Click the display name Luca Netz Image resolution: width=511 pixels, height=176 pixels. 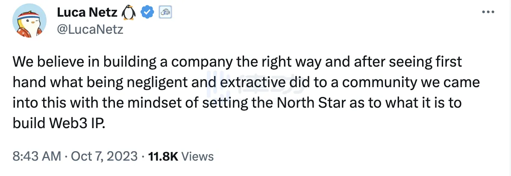pos(87,14)
